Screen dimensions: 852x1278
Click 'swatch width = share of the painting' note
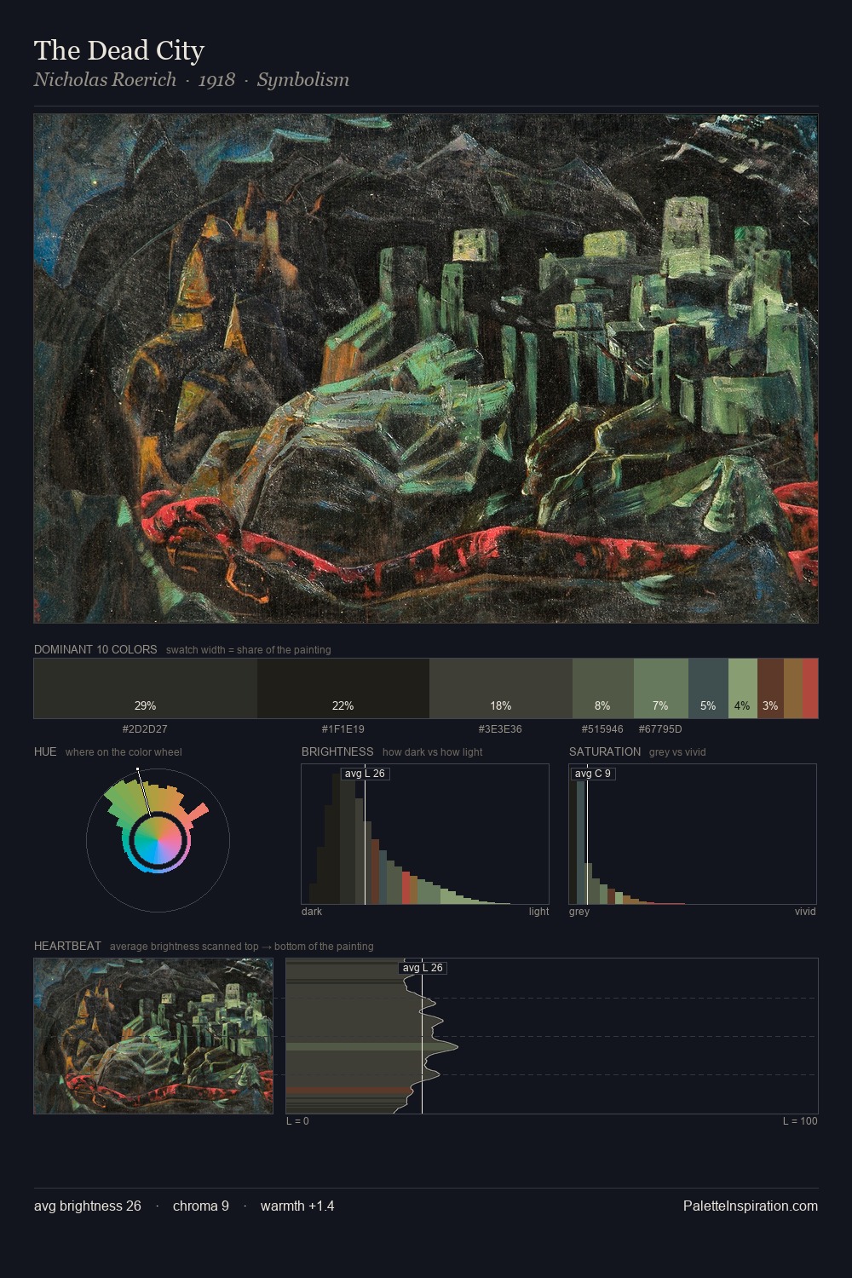pyautogui.click(x=249, y=650)
